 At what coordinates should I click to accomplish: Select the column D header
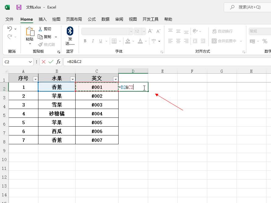click(x=133, y=71)
